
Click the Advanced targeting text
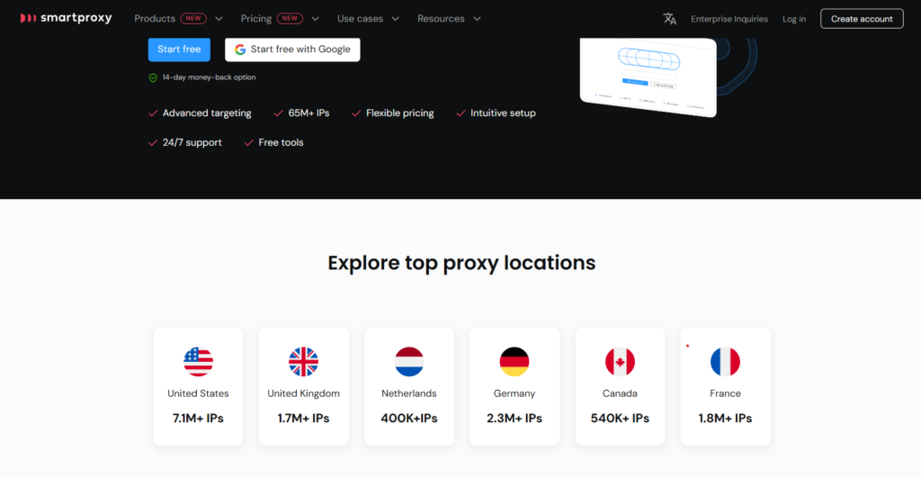[x=207, y=113]
